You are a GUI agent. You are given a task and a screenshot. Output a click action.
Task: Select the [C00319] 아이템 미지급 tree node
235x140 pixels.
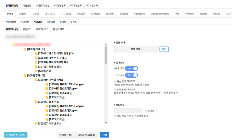(x=51, y=80)
